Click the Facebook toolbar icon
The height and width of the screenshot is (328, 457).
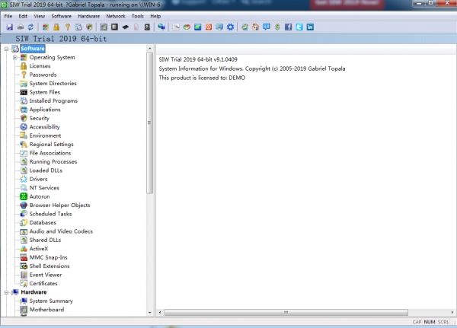pos(288,27)
